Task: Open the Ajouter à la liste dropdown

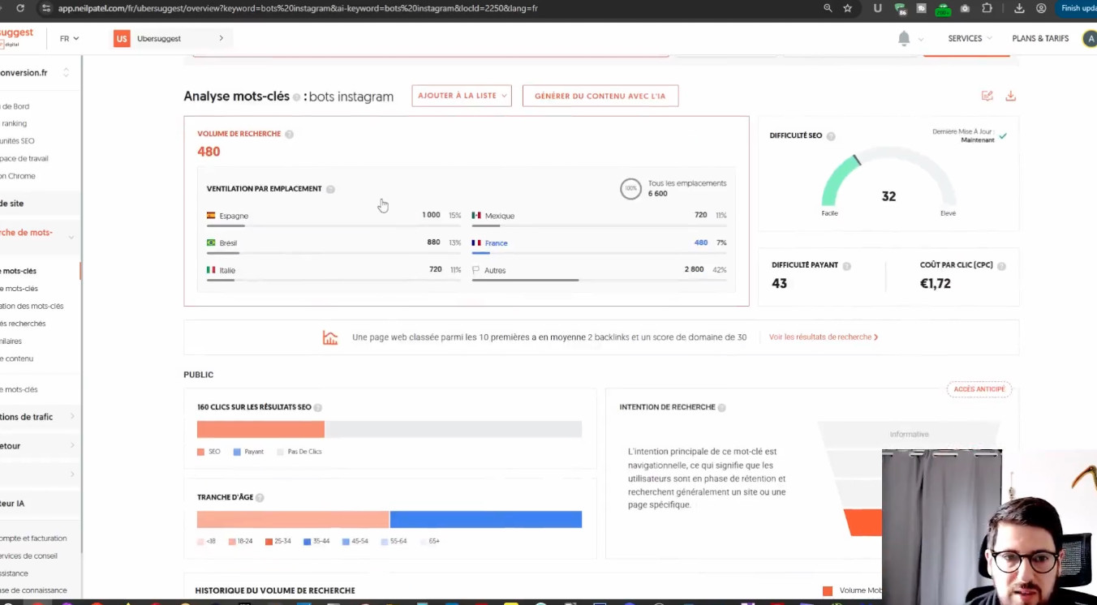Action: (x=461, y=96)
